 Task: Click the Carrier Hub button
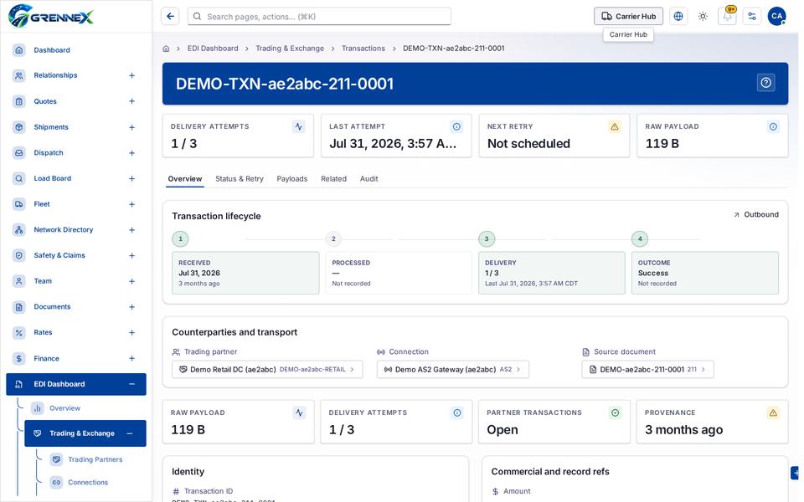pyautogui.click(x=628, y=17)
